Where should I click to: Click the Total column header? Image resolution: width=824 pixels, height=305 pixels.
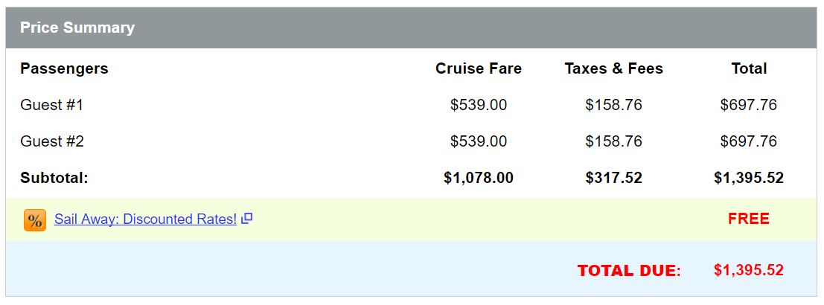pos(749,68)
